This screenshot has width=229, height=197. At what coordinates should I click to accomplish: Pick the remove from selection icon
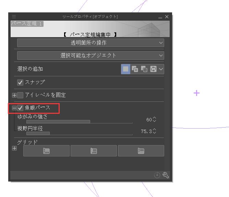tap(144, 69)
